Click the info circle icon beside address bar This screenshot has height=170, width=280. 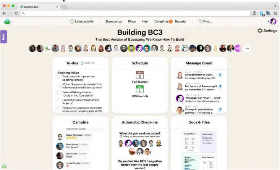pos(254,13)
